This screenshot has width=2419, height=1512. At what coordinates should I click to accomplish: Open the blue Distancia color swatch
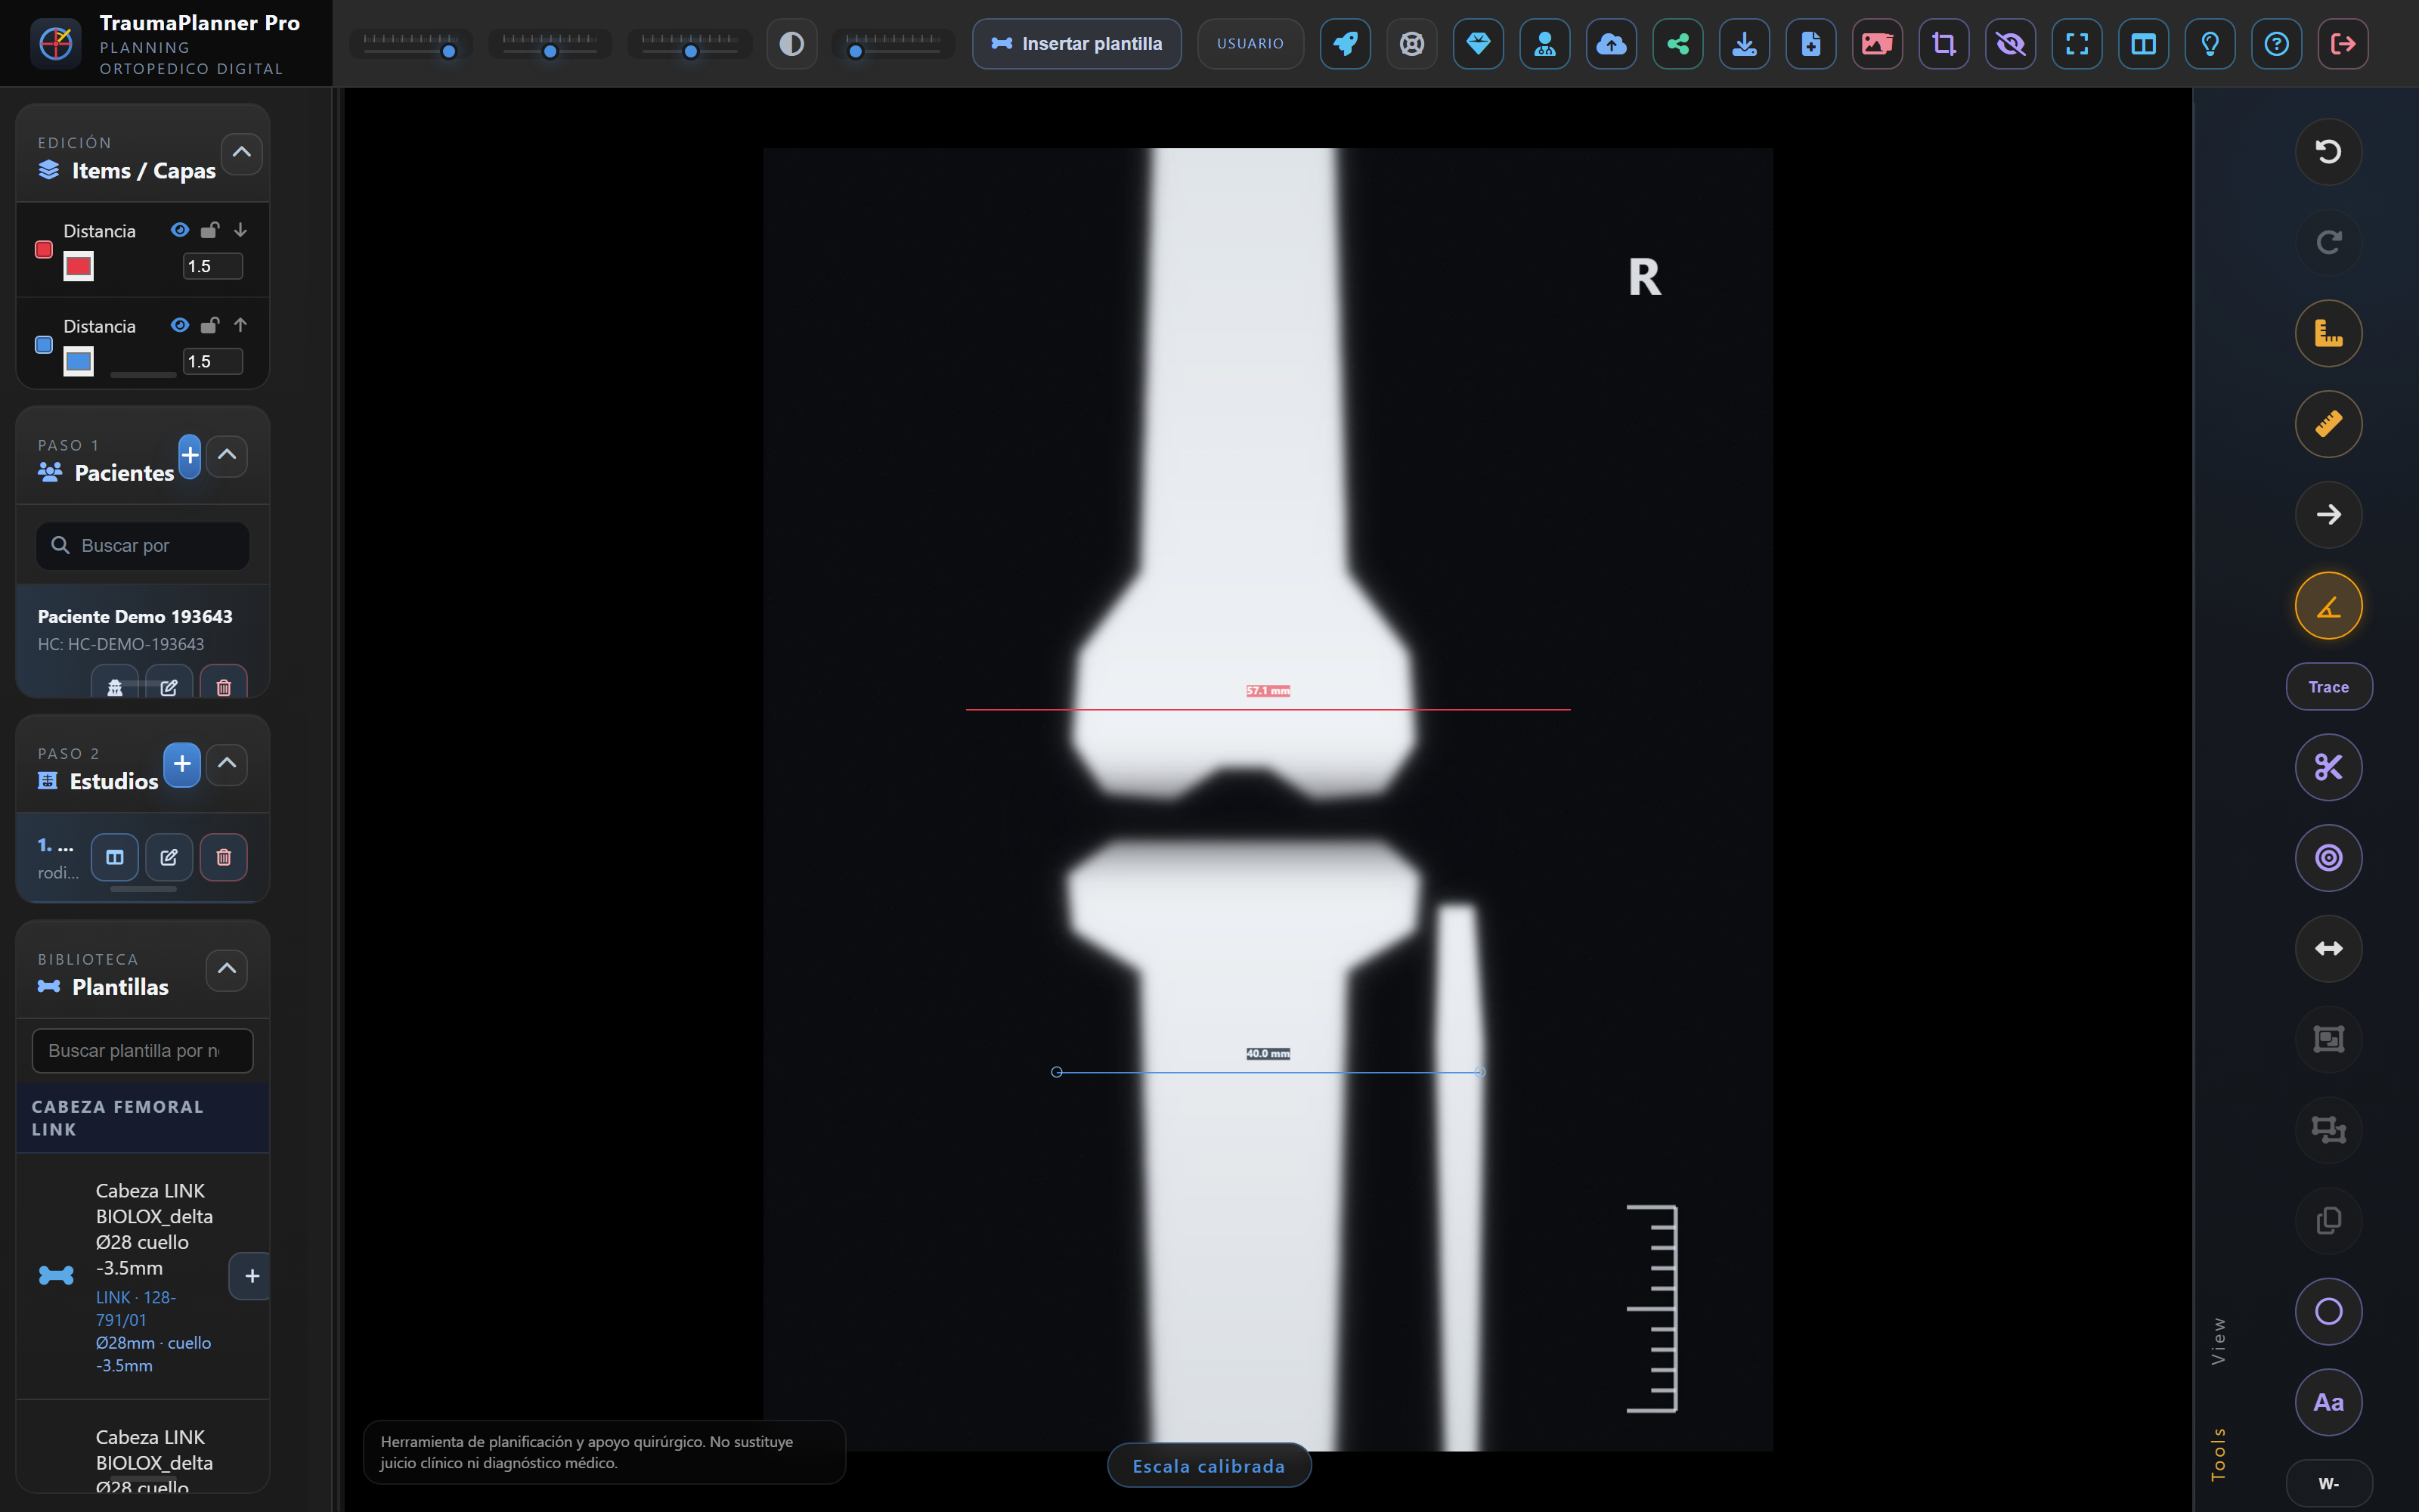(x=79, y=361)
